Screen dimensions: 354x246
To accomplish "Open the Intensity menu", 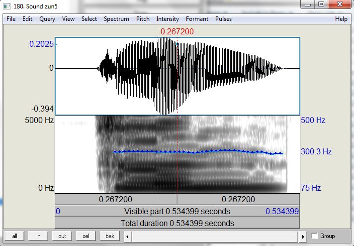I will click(168, 19).
